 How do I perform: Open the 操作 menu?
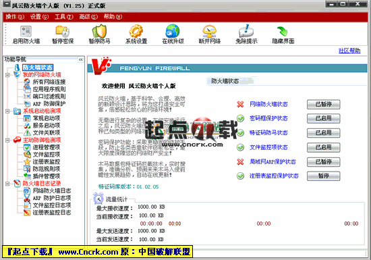point(15,17)
